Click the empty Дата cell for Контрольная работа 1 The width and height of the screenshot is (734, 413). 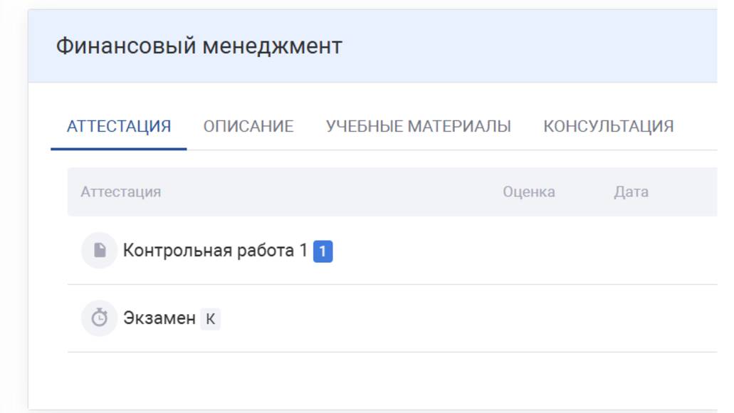click(x=631, y=251)
